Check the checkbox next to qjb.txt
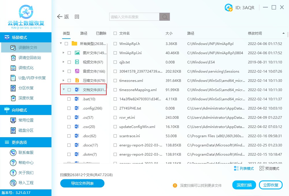 (x=115, y=62)
